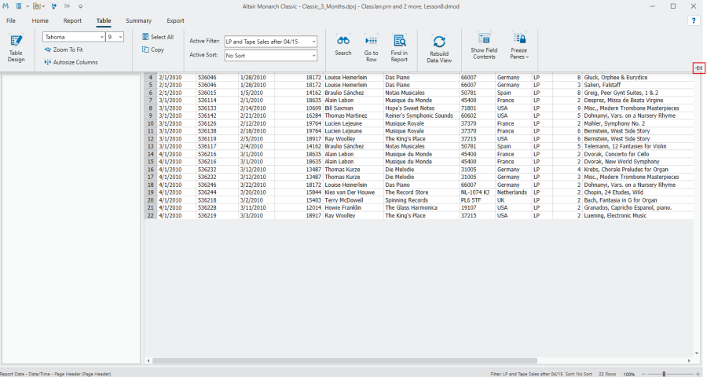This screenshot has width=707, height=377.
Task: Expand the Tahoma font dropdown
Action: click(x=101, y=37)
